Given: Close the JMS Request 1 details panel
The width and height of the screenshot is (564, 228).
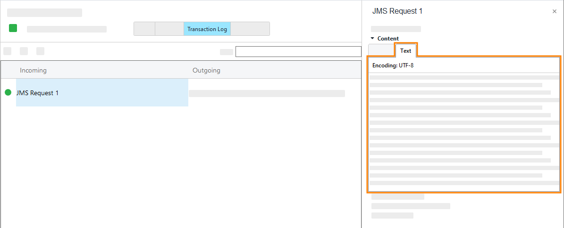Looking at the screenshot, I should click(x=554, y=11).
